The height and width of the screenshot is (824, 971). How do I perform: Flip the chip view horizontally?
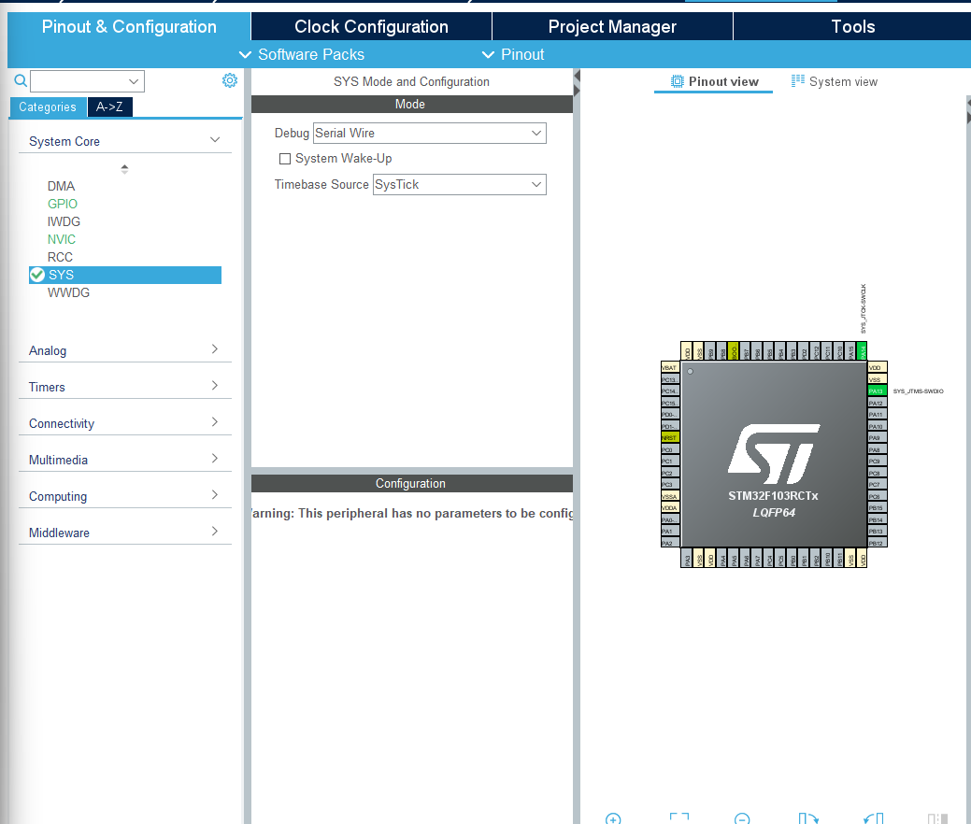[x=937, y=818]
